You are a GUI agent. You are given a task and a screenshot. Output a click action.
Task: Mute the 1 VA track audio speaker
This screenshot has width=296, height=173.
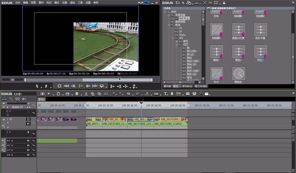click(x=28, y=124)
